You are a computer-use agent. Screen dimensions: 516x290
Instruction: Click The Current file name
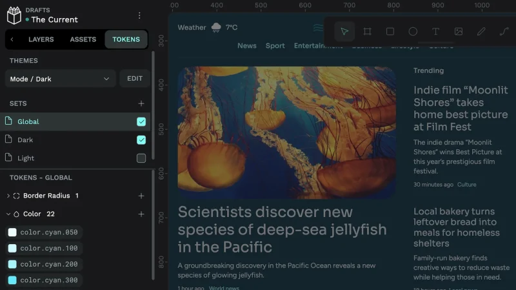(x=55, y=20)
